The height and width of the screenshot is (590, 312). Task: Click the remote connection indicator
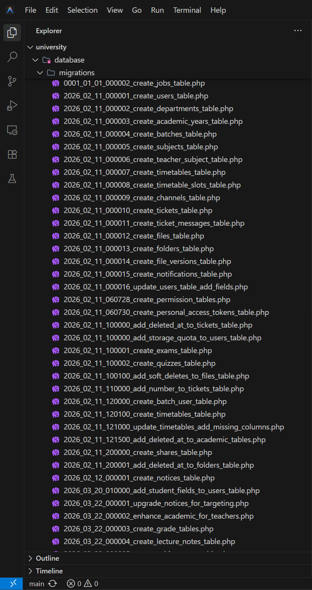[11, 583]
